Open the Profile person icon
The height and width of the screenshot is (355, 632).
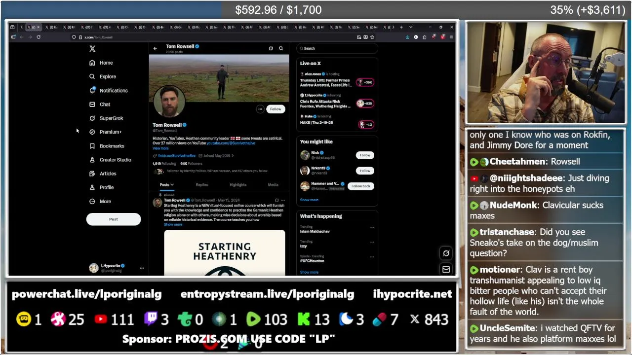[x=92, y=187]
